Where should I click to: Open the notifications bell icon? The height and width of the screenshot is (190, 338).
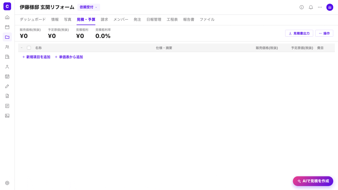tap(311, 7)
